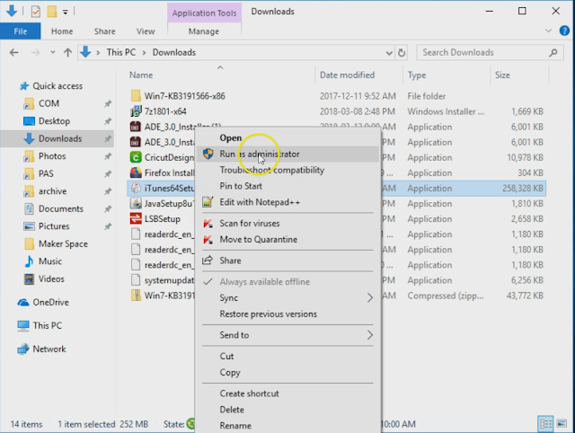This screenshot has height=433, width=575.
Task: Click the JavaSetup file icon
Action: click(x=136, y=204)
